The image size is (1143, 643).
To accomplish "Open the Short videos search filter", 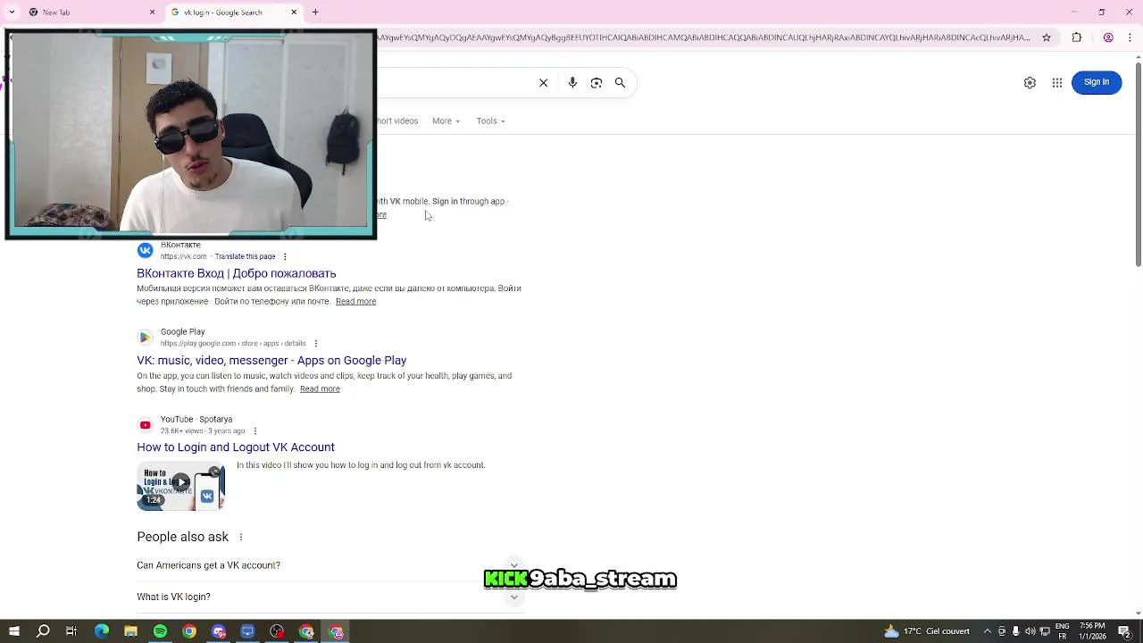I will [x=397, y=121].
